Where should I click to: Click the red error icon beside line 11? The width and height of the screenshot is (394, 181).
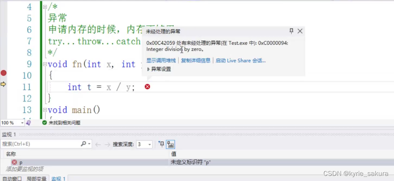coord(148,87)
